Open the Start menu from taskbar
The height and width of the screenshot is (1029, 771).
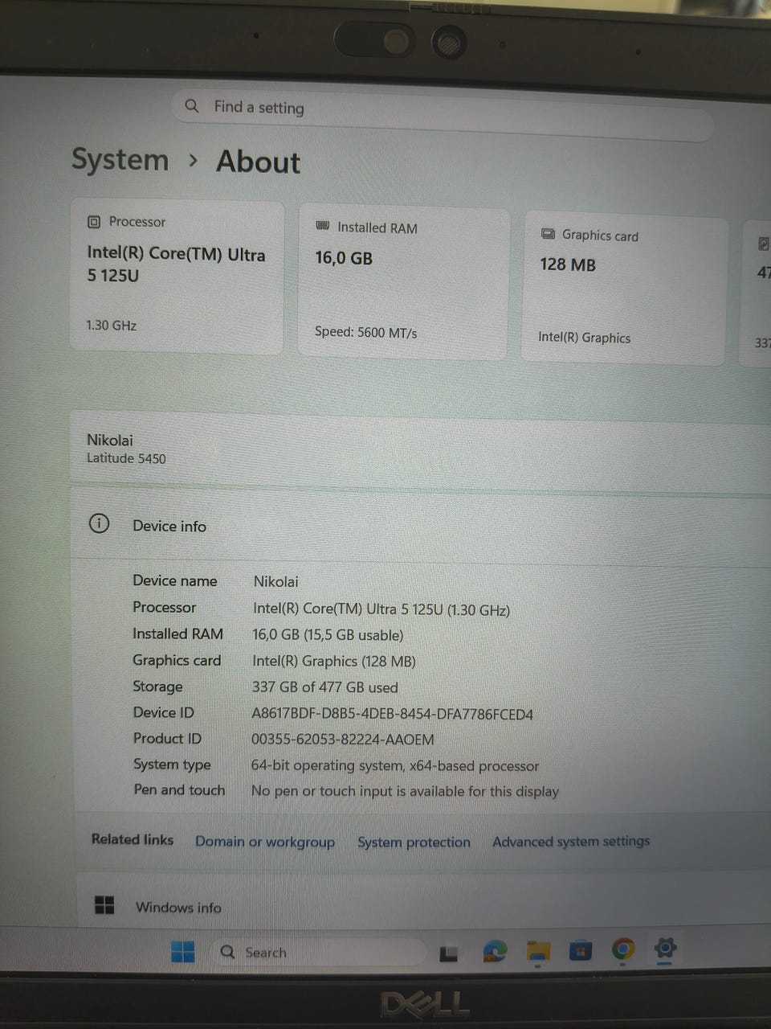183,952
